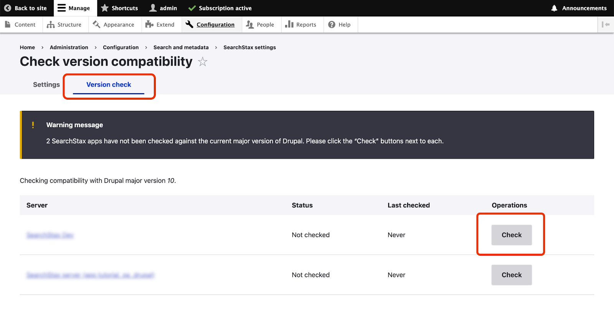This screenshot has width=614, height=309.
Task: Click the Operations column header
Action: click(510, 205)
